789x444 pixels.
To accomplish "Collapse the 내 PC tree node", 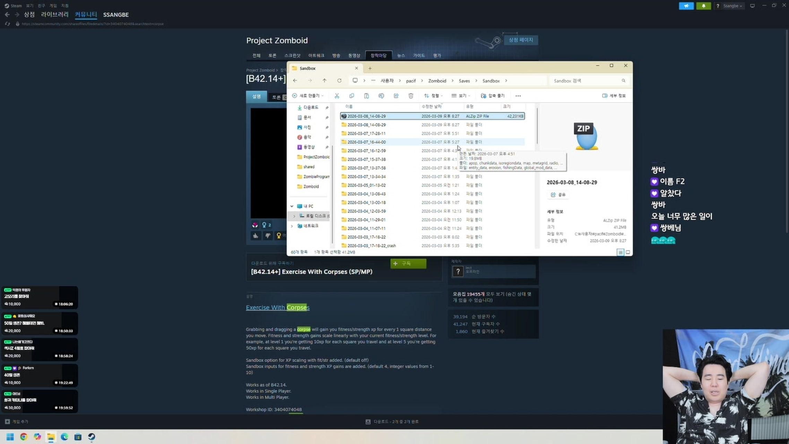I will [292, 206].
